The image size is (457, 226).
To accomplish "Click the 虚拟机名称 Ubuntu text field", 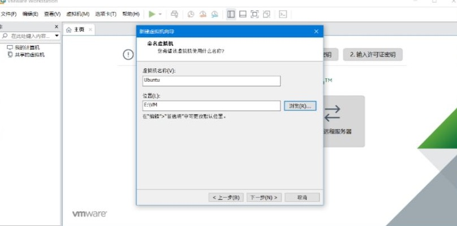I will coord(212,81).
